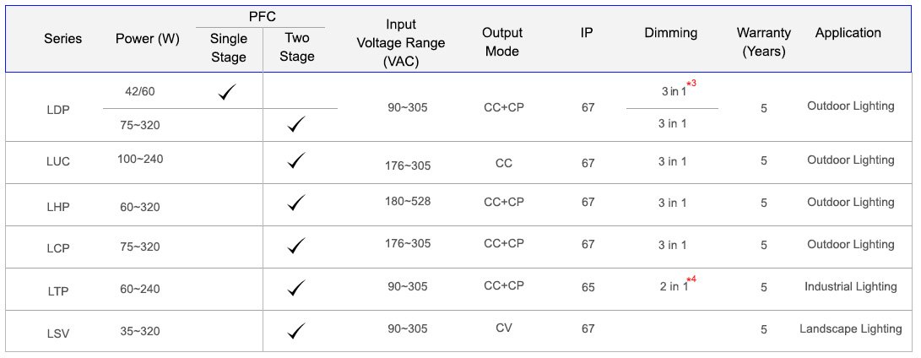This screenshot has height=358, width=921.
Task: Select the LUC series name
Action: point(58,161)
